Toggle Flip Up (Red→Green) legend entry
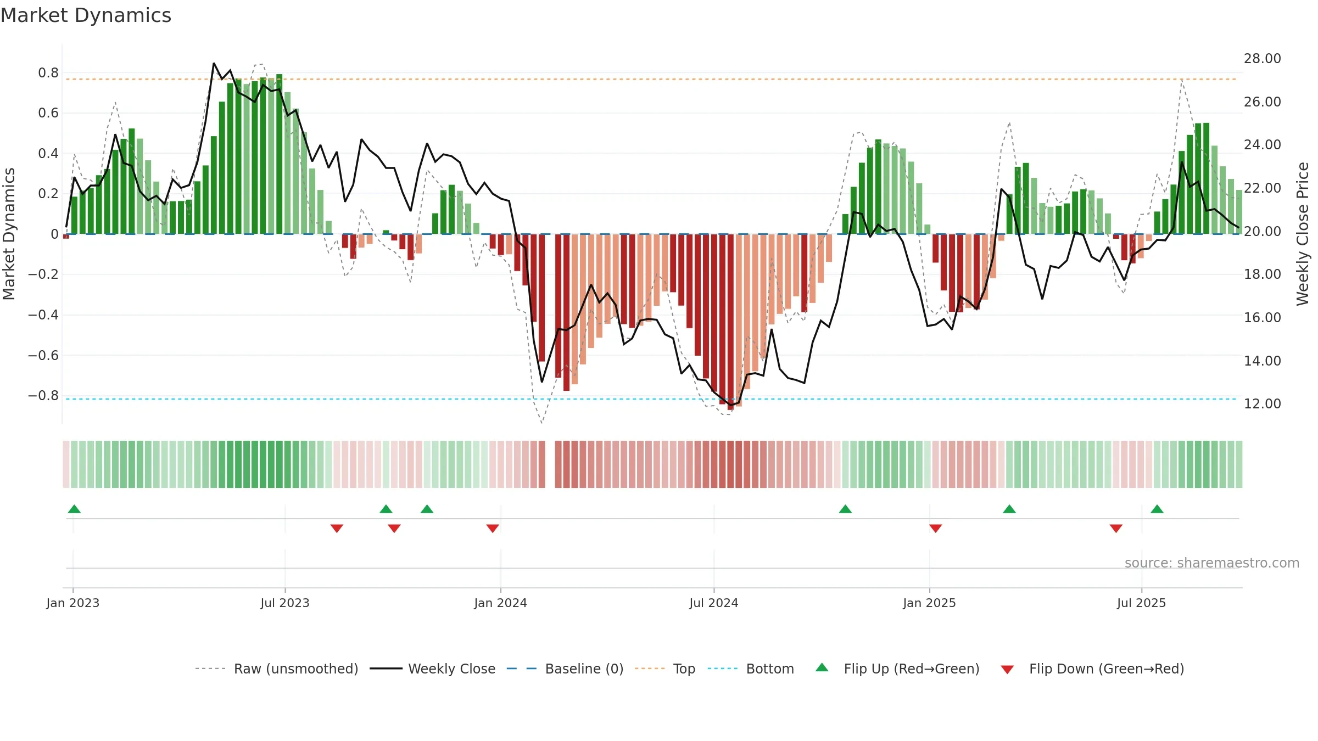This screenshot has width=1318, height=741. (898, 669)
